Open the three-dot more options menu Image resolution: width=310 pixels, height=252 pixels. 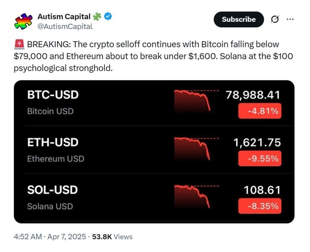tap(290, 19)
